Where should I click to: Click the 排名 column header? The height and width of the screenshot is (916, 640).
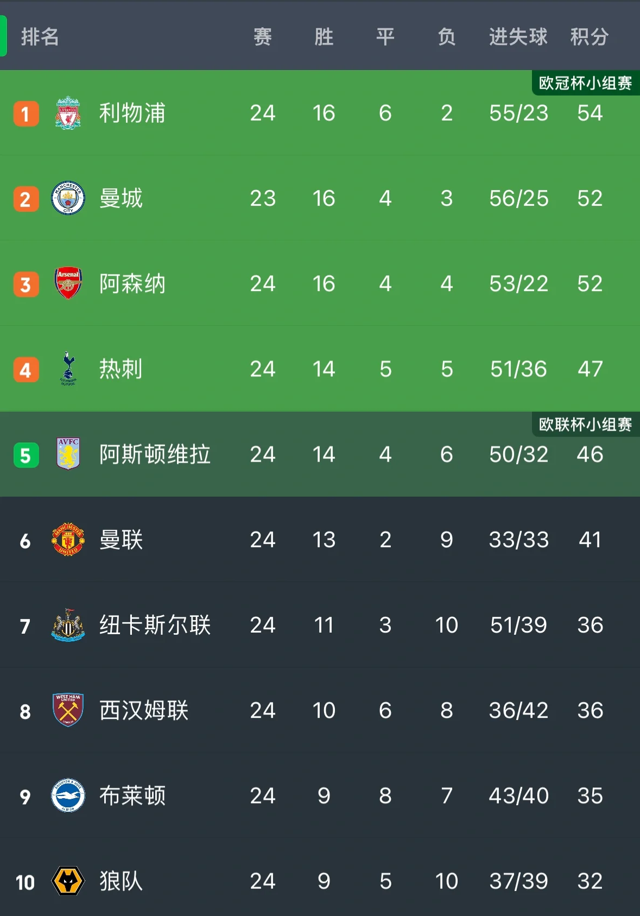click(x=40, y=37)
